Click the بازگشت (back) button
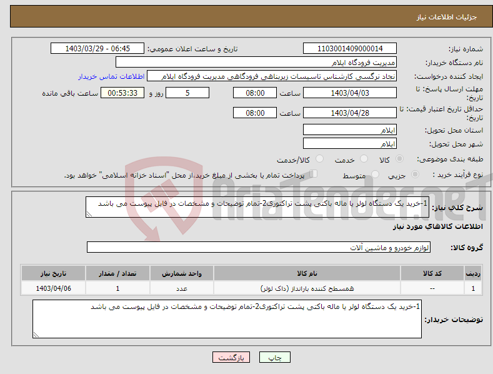493x374 pixels. pyautogui.click(x=231, y=357)
